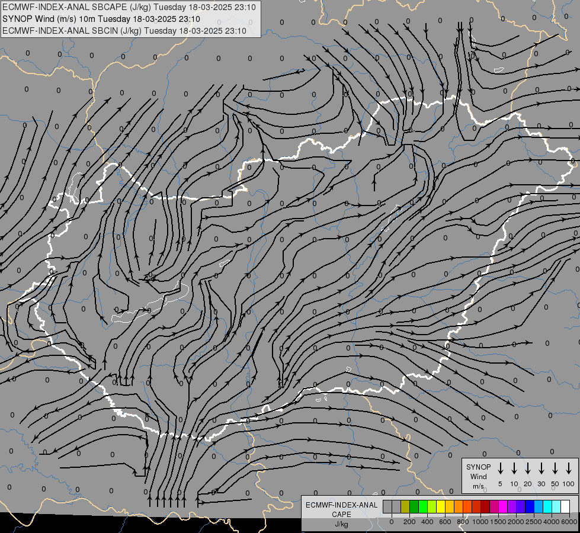
Task: Click the 1500 tick value on CAPE scale
Action: coord(498,522)
